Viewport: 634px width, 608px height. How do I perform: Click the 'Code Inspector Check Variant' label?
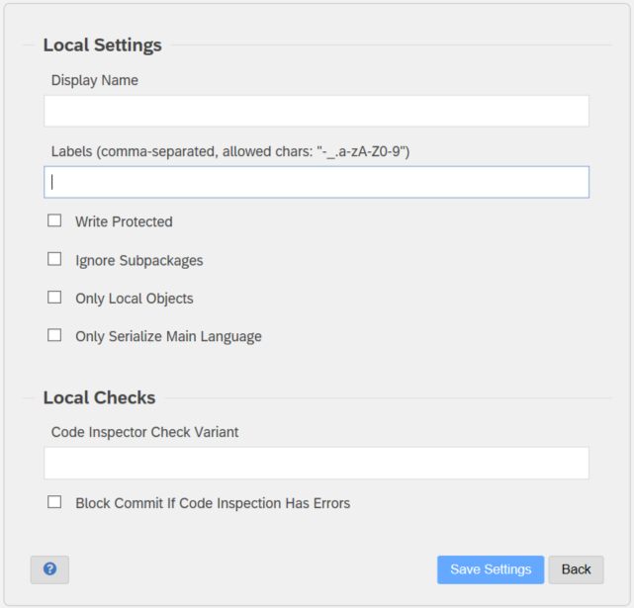[144, 432]
